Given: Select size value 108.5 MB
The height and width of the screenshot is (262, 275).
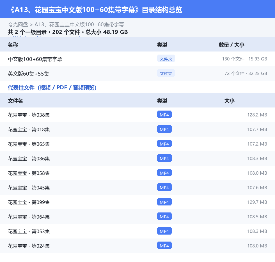Looking at the screenshot, I should pyautogui.click(x=257, y=217).
